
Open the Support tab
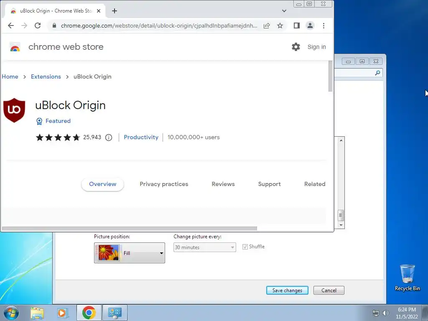coord(270,184)
